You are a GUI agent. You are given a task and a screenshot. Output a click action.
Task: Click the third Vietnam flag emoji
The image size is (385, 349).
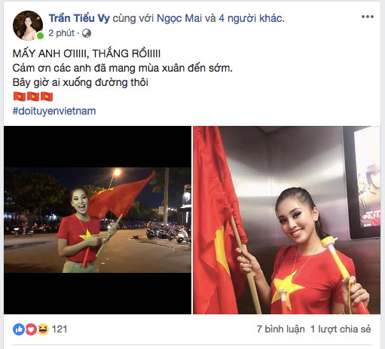(x=47, y=96)
